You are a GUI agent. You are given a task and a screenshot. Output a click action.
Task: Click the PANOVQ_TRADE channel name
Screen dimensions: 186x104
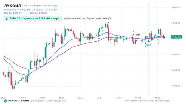(19, 101)
